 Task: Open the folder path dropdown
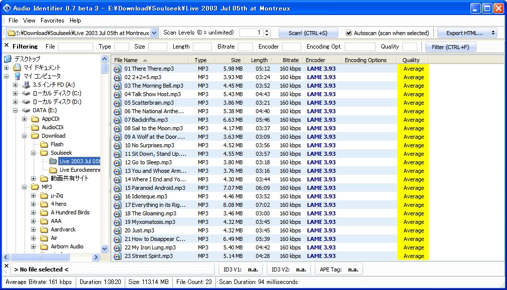tap(154, 33)
